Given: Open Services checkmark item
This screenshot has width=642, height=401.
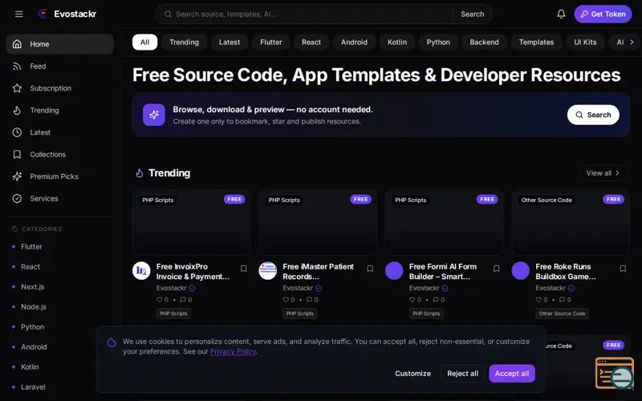Looking at the screenshot, I should point(59,198).
